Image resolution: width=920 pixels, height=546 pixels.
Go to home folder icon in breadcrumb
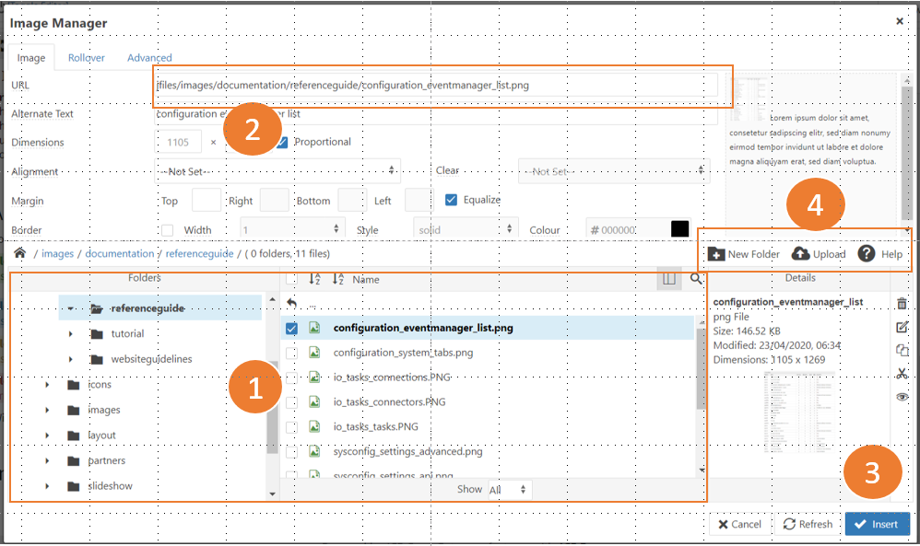click(x=19, y=253)
